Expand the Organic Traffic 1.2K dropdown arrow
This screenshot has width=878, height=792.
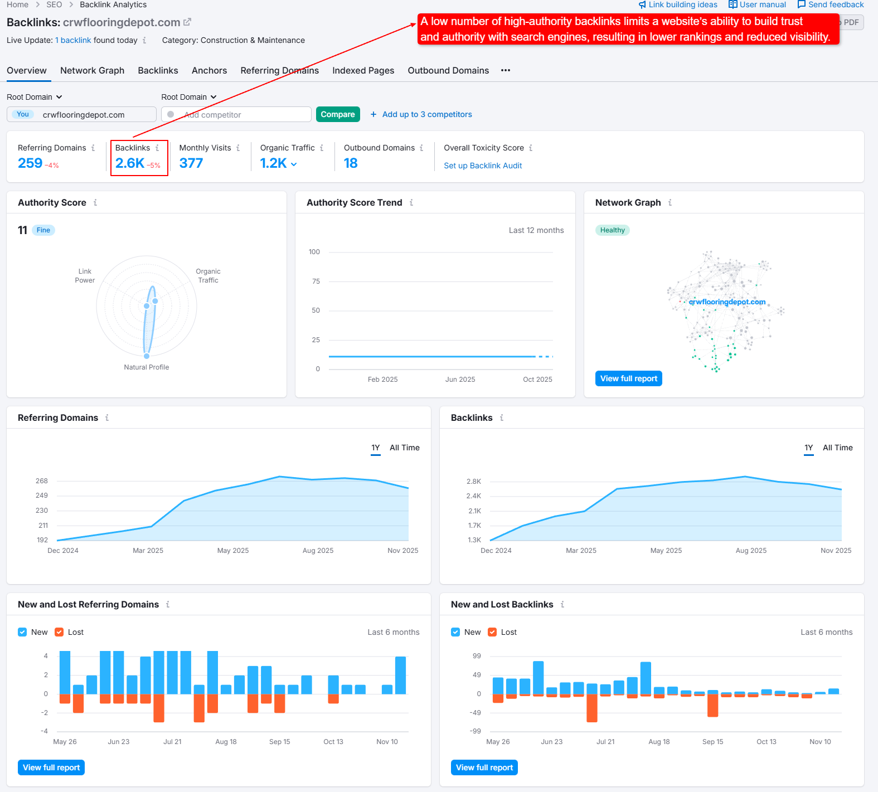(294, 164)
